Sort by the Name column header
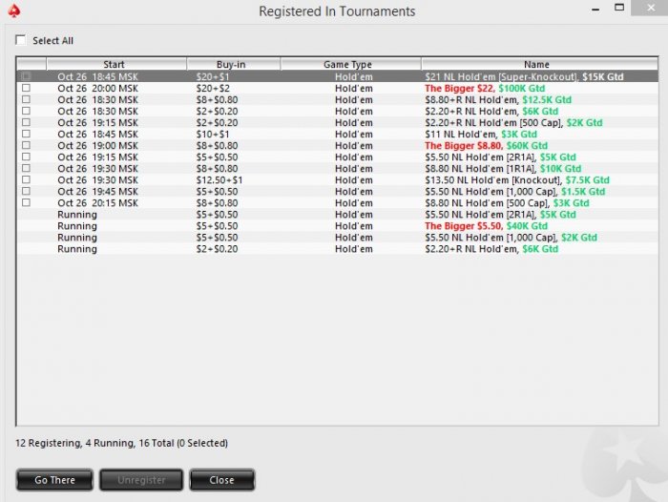The width and height of the screenshot is (668, 502). point(539,64)
